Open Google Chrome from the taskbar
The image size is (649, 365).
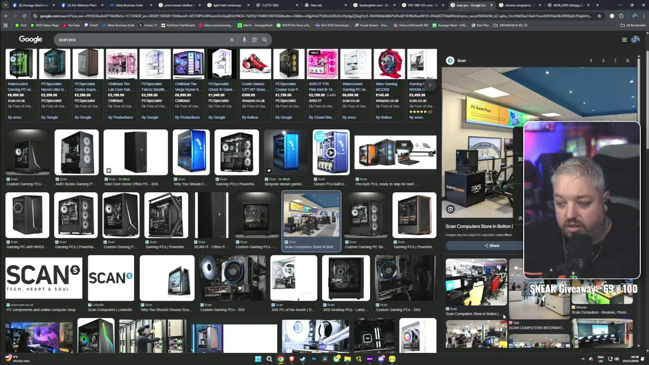point(280,359)
